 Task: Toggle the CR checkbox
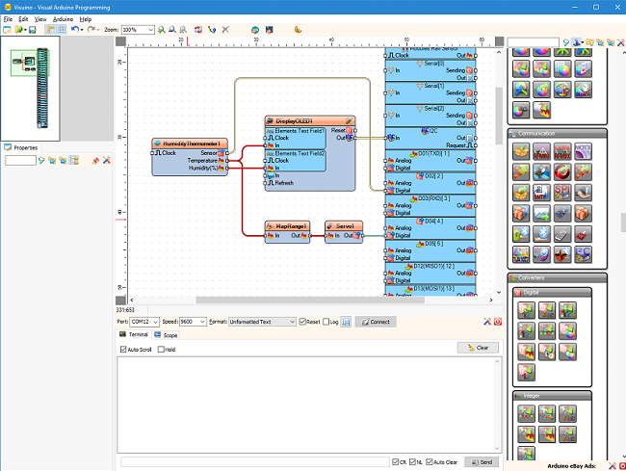coord(395,461)
